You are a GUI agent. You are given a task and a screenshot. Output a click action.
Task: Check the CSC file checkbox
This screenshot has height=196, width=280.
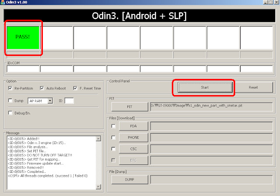[x=113, y=149]
